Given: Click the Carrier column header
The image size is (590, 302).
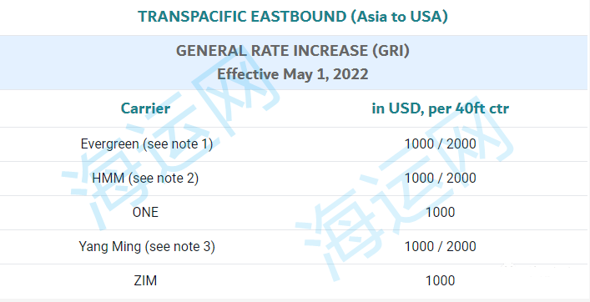Looking at the screenshot, I should point(145,108).
